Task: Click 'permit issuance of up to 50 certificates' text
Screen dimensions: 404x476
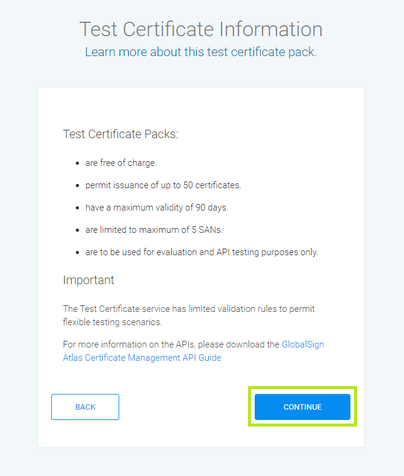Action: click(x=163, y=185)
